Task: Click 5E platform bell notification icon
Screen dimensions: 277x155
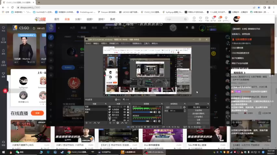Action: tap(187, 28)
